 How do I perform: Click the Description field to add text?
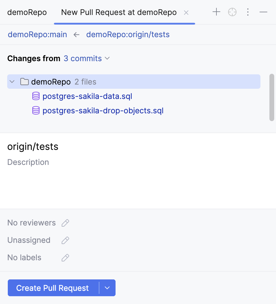tap(28, 162)
